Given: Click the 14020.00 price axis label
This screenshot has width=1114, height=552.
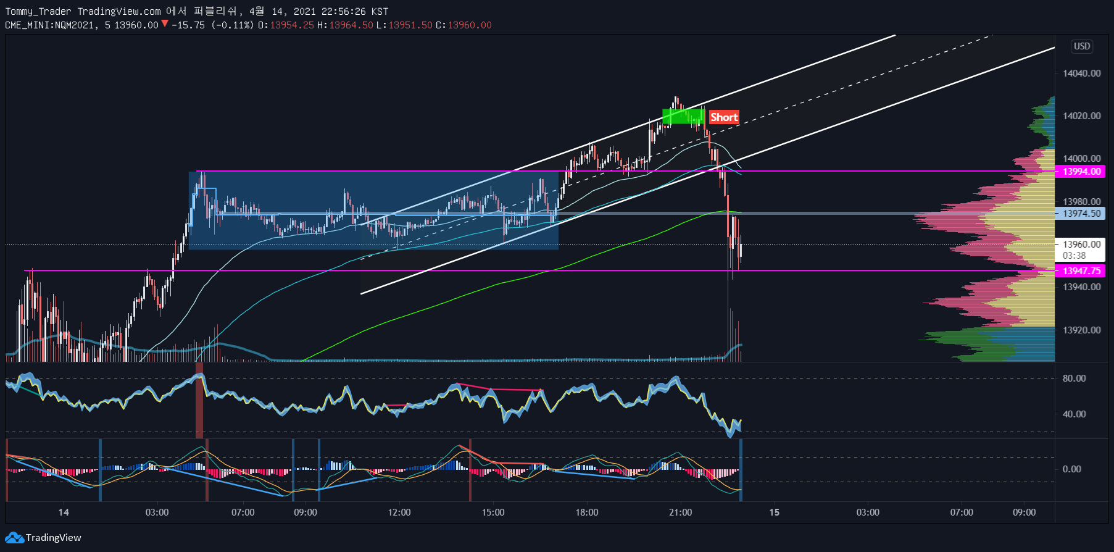Looking at the screenshot, I should coord(1081,116).
